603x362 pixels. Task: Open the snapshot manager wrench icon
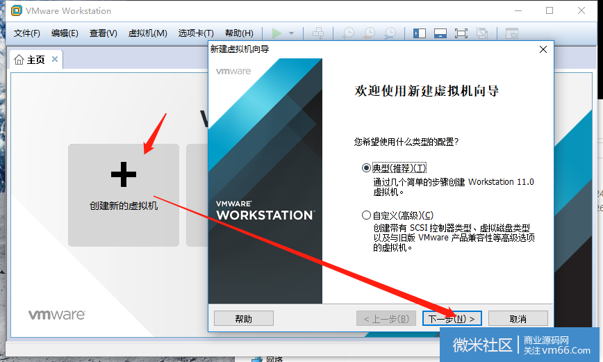pyautogui.click(x=390, y=33)
